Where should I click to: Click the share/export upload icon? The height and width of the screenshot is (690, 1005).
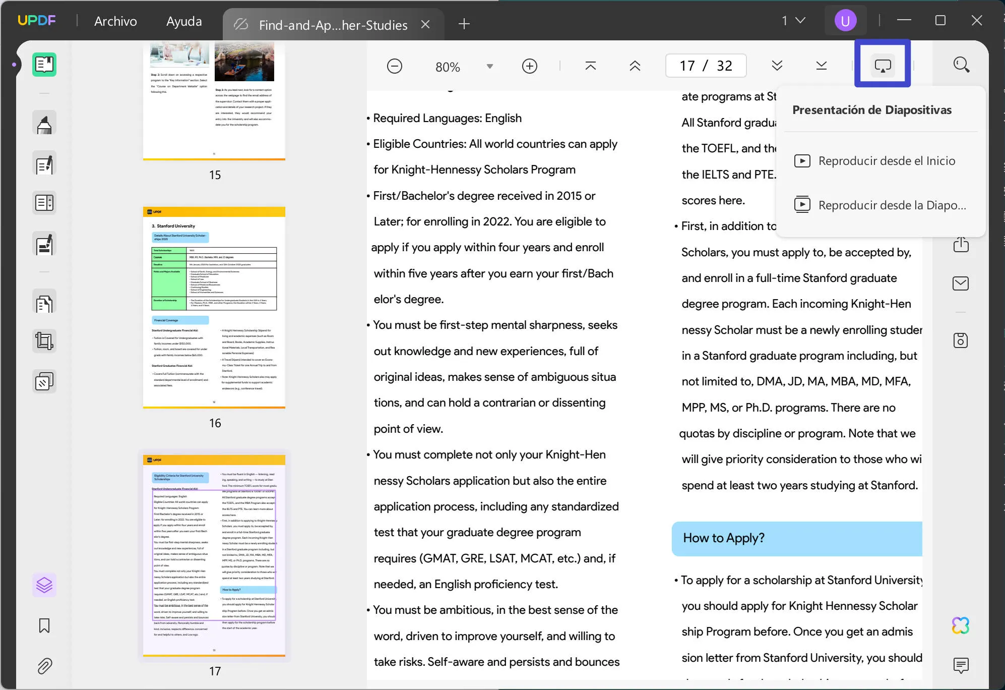961,245
